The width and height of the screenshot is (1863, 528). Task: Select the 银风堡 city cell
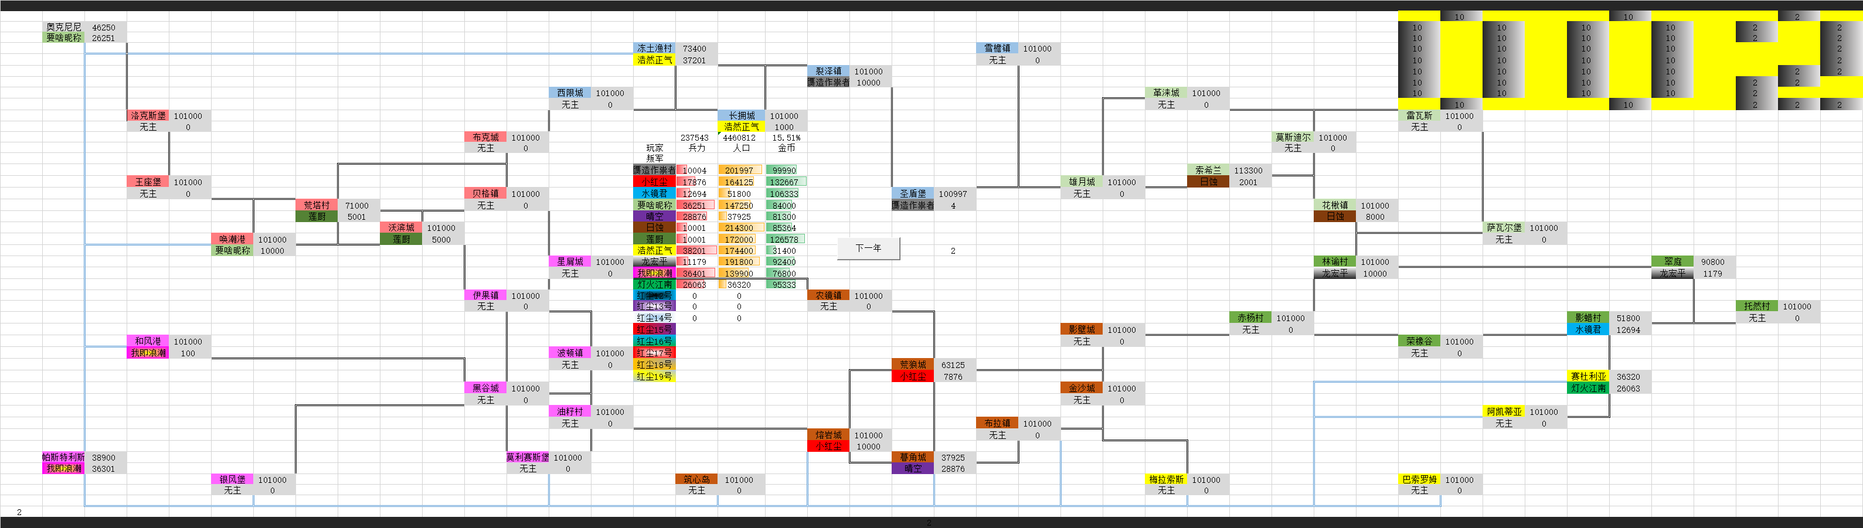point(232,479)
